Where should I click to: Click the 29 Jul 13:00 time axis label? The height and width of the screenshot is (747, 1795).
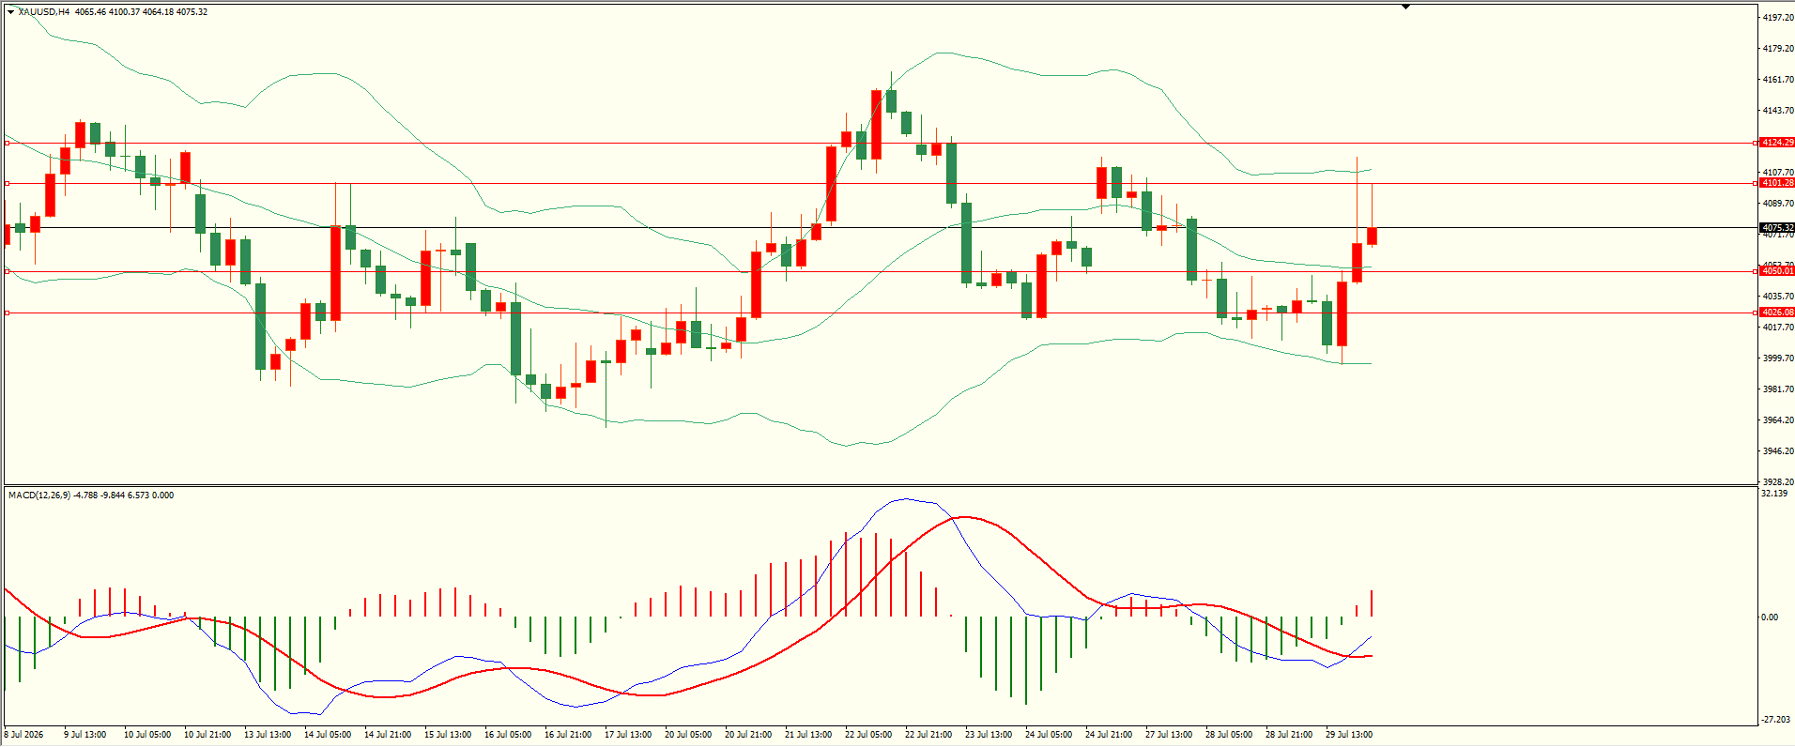click(x=1349, y=735)
